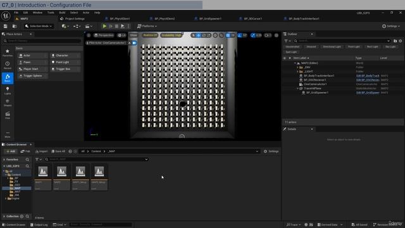Image resolution: width=405 pixels, height=228 pixels.
Task: Open the Lit view mode dropdown
Action: point(121,35)
